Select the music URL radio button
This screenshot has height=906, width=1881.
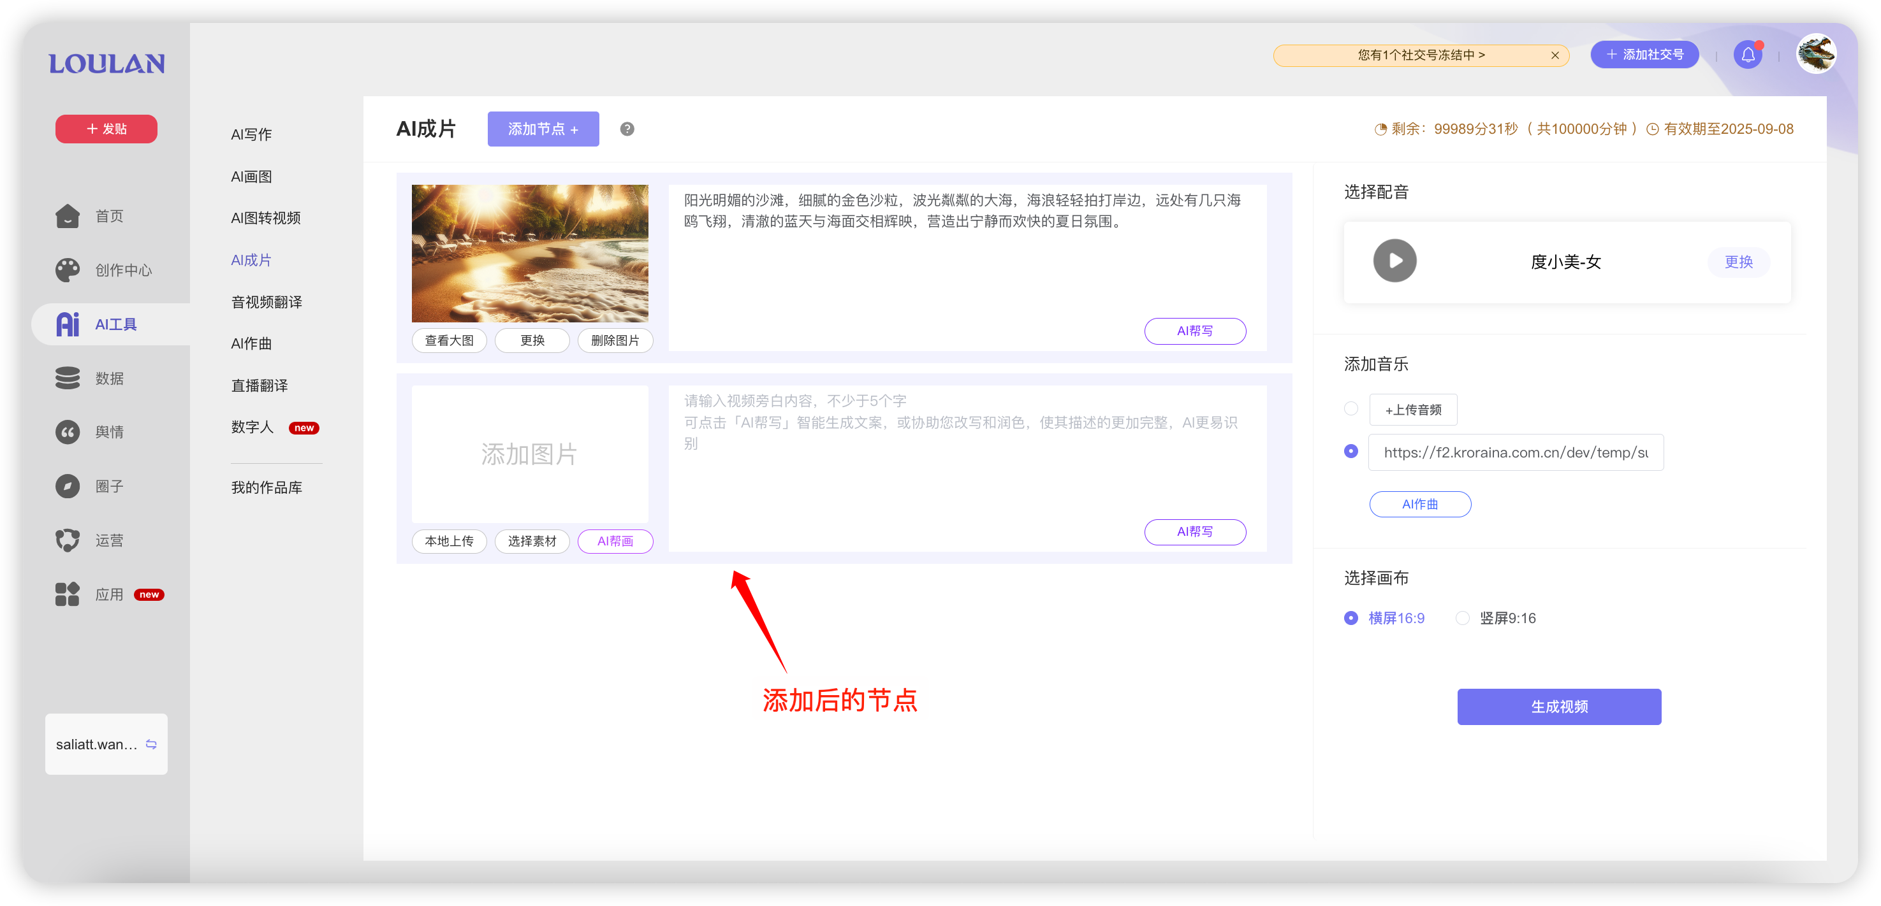(x=1351, y=452)
